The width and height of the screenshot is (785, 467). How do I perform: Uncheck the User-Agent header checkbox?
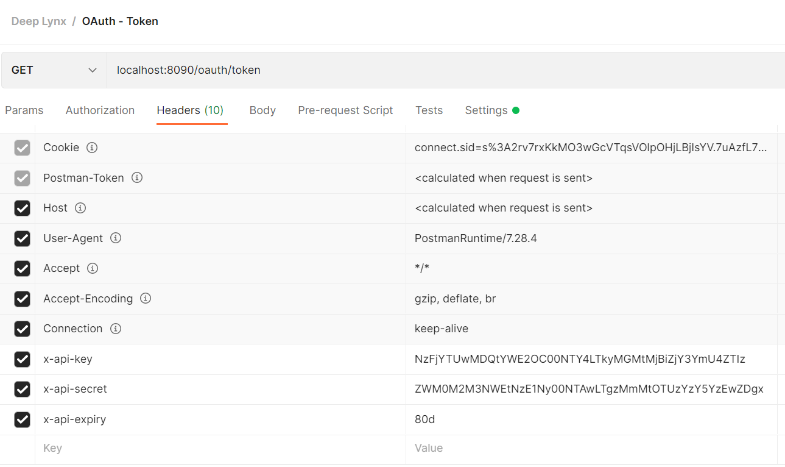22,238
